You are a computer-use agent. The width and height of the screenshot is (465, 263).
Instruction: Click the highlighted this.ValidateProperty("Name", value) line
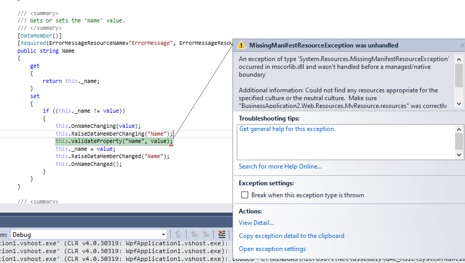(x=114, y=141)
